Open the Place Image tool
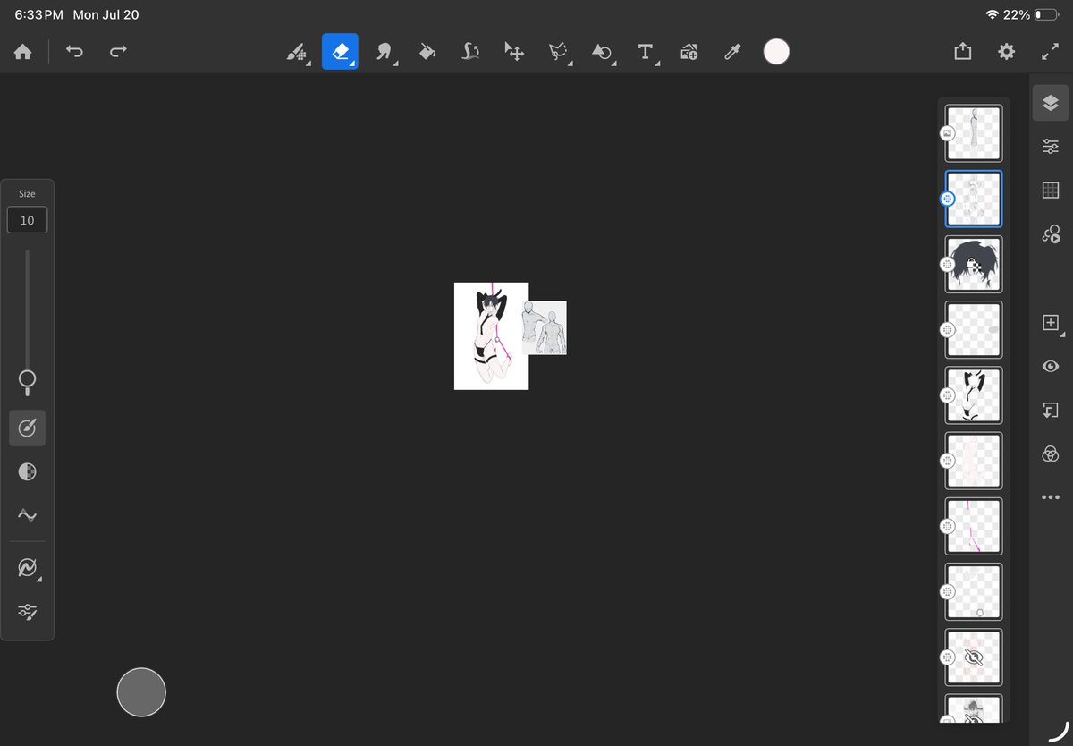The image size is (1073, 746). (x=689, y=52)
